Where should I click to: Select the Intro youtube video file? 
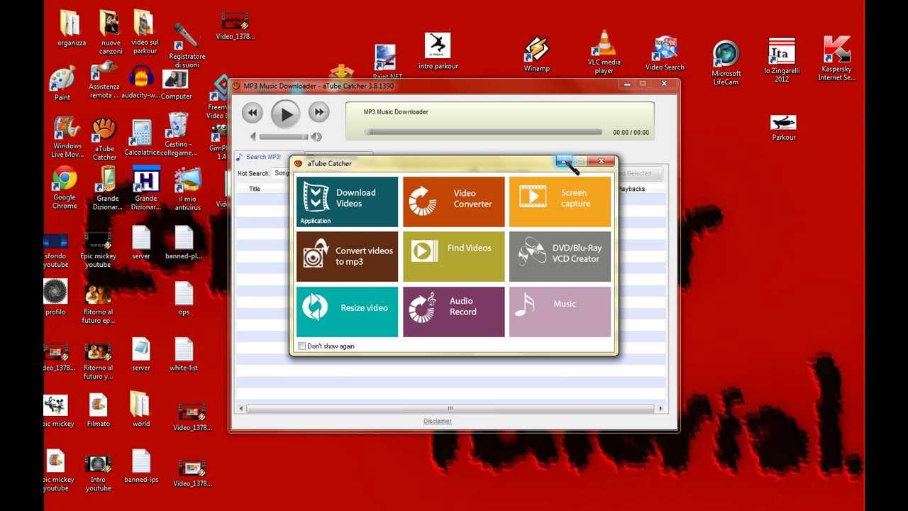click(98, 473)
